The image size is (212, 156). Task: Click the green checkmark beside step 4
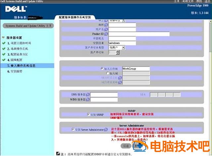[x=4, y=60]
